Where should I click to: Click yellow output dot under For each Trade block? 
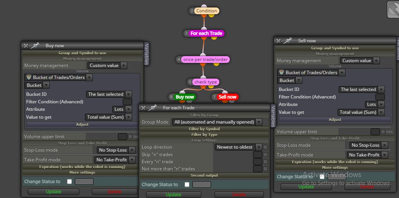214,38
